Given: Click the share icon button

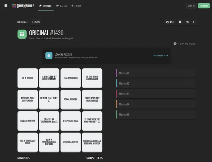Looking at the screenshot, I should pyautogui.click(x=187, y=22).
